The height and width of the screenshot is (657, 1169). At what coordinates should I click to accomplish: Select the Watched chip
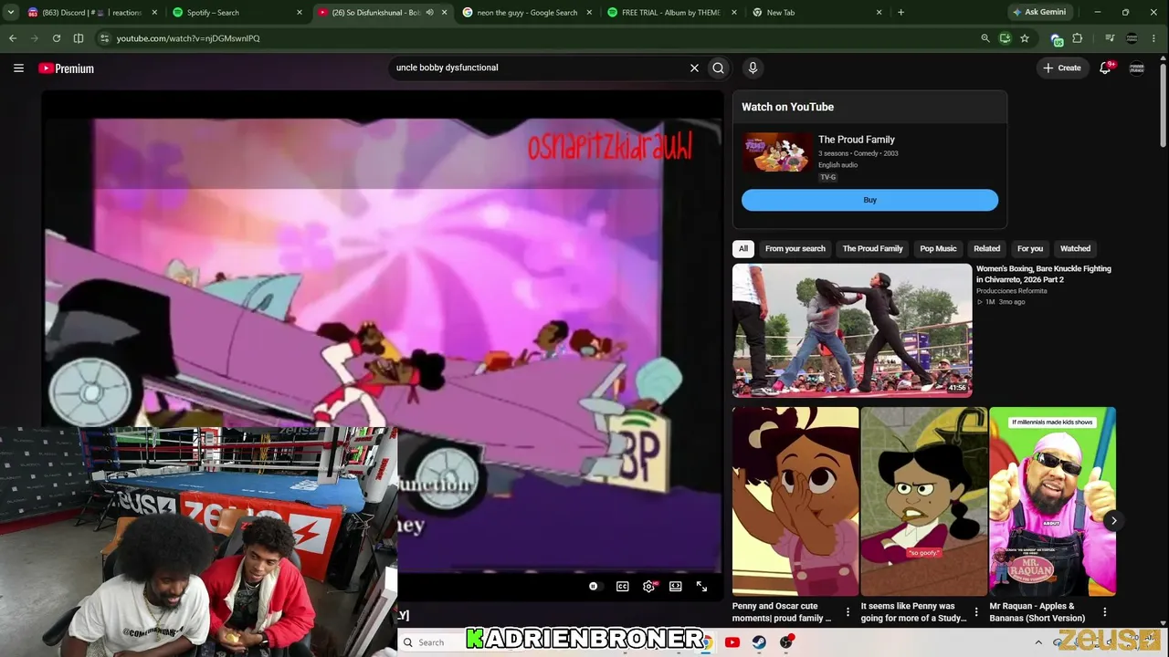pos(1075,248)
